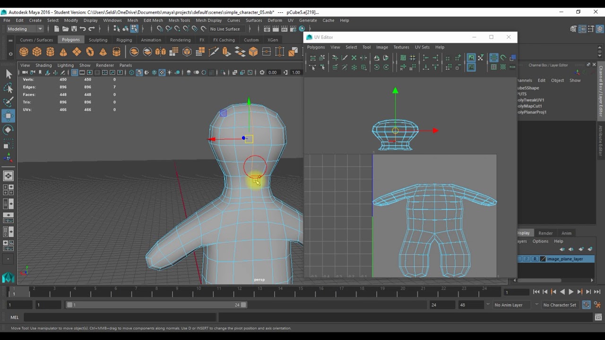605x340 pixels.
Task: Create a polygon pyramid from the shelf
Action: point(103,52)
